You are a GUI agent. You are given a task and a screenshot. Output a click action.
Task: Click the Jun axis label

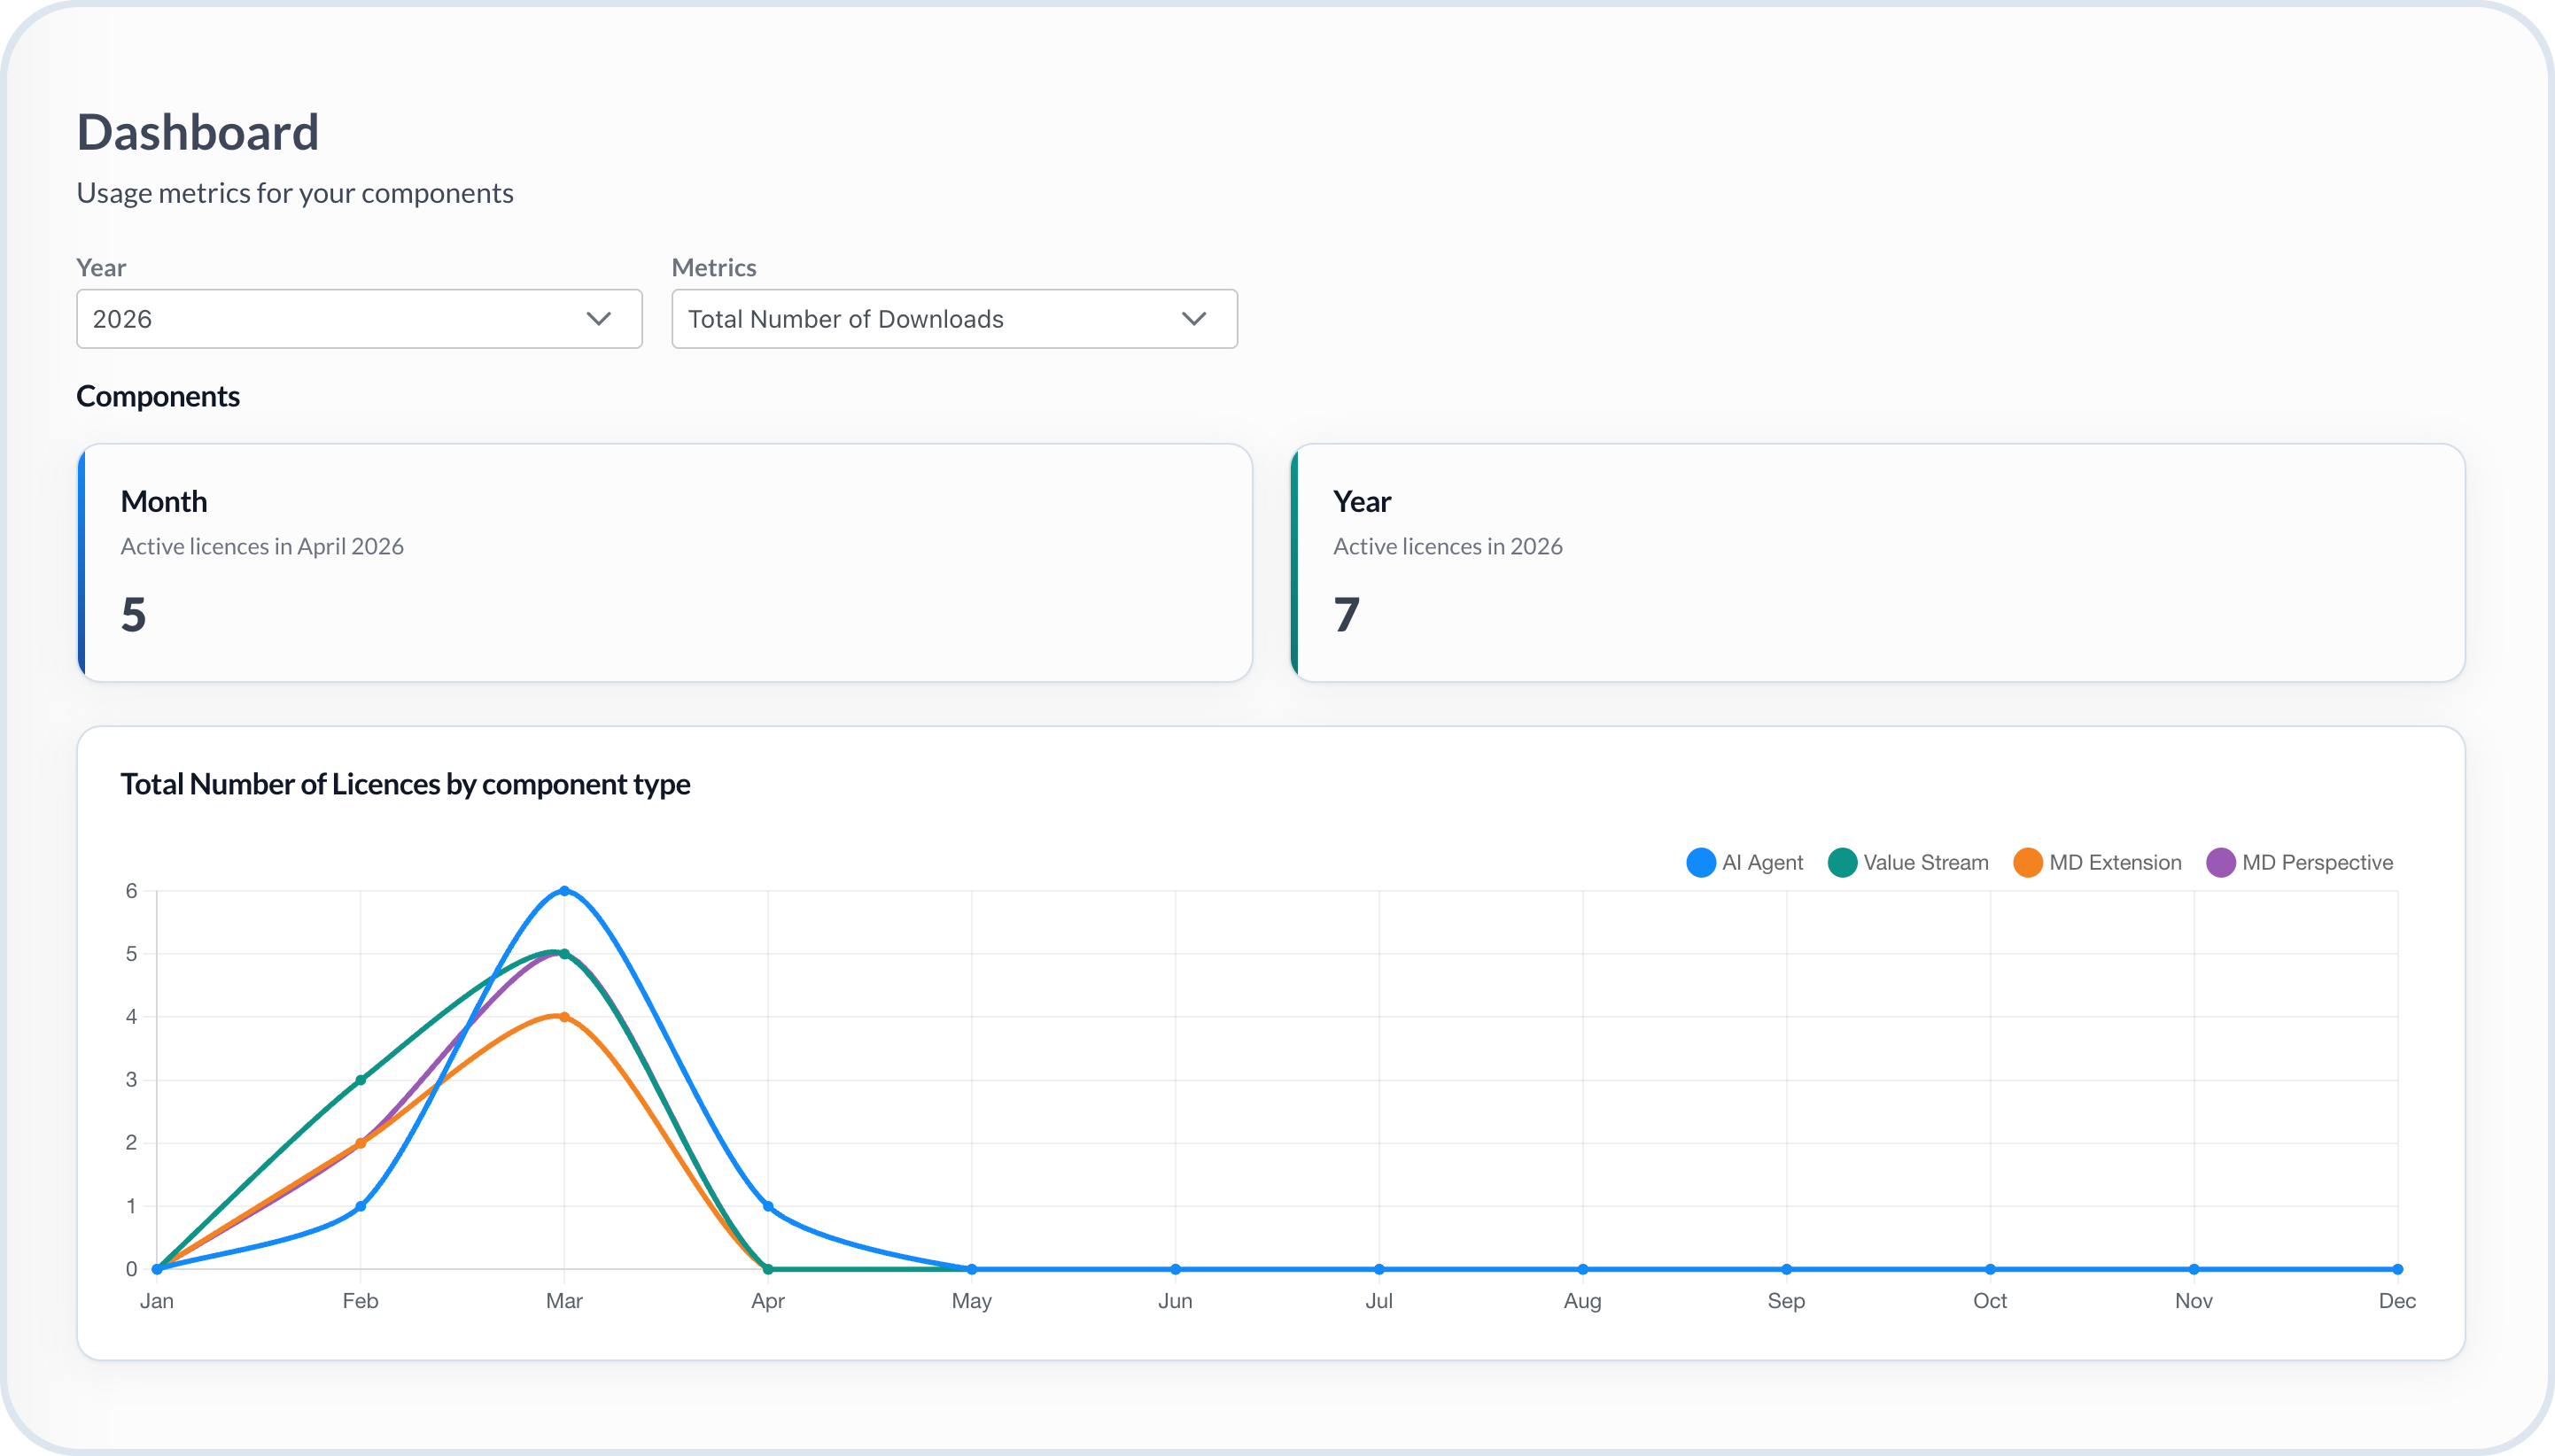[1175, 1301]
